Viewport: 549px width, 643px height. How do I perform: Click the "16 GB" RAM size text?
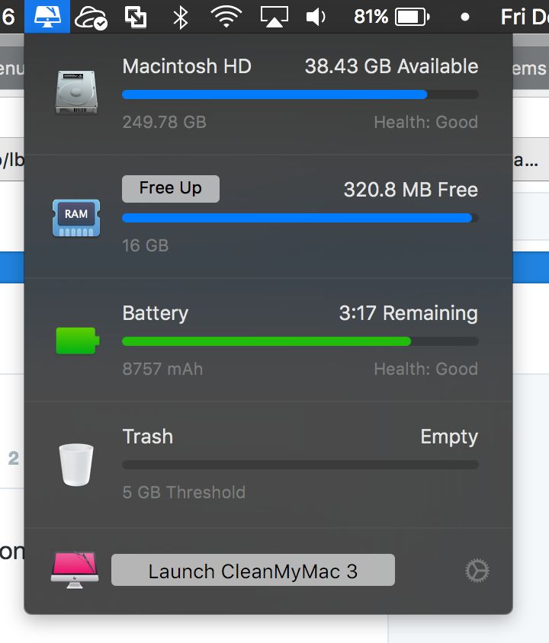point(146,245)
